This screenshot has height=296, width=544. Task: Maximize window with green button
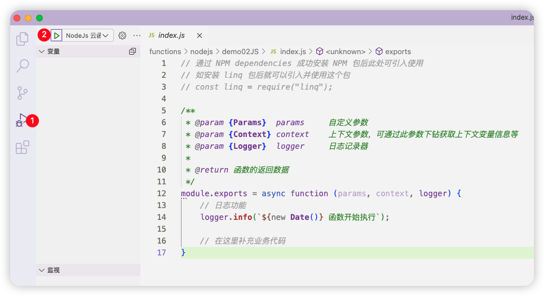tap(39, 18)
